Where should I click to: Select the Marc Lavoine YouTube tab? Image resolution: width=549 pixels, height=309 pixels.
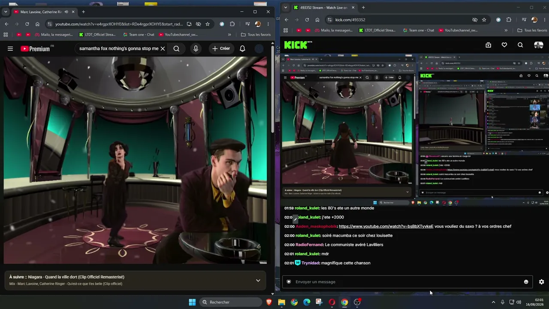44,12
